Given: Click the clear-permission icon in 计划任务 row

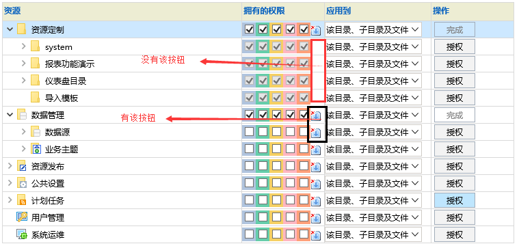Looking at the screenshot, I should [316, 200].
